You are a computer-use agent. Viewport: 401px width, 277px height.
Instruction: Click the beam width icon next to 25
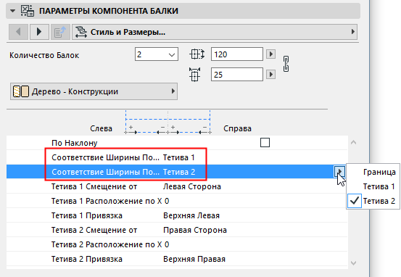195,75
